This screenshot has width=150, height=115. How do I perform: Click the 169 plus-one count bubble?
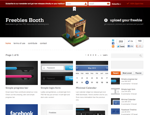(x=140, y=41)
